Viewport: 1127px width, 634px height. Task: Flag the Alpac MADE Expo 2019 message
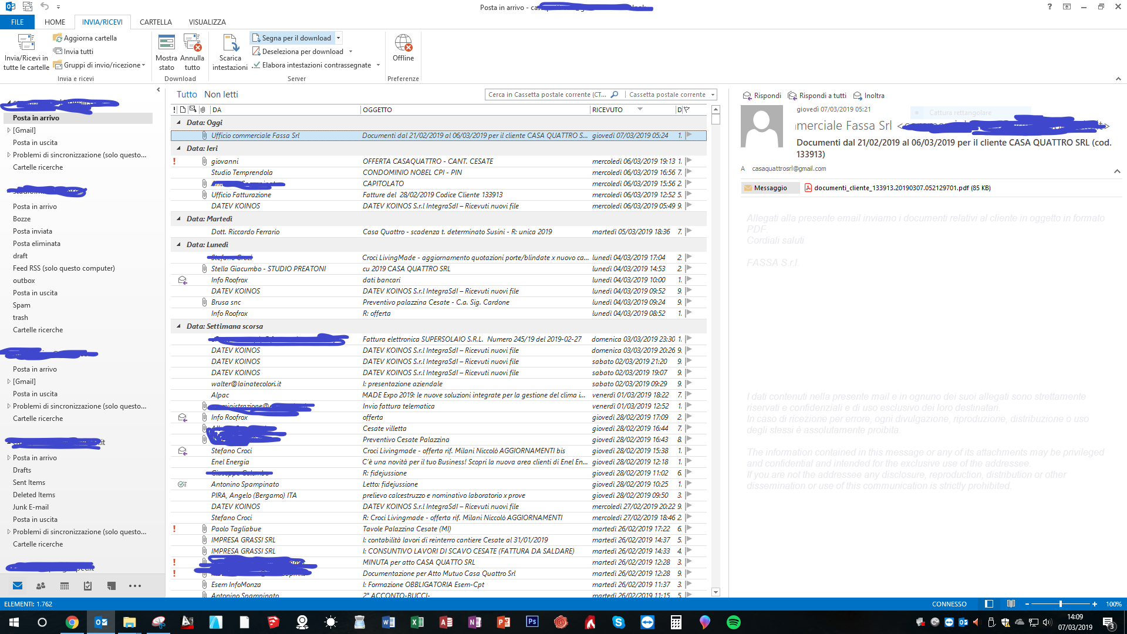689,395
